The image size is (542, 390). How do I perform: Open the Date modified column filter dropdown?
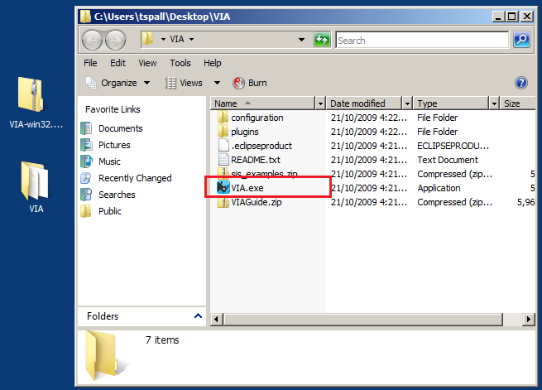coord(408,104)
